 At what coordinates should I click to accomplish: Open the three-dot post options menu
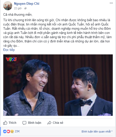[111, 3]
